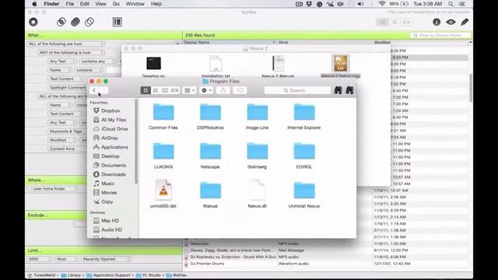
Task: Open the Finder menu
Action: [x=51, y=4]
